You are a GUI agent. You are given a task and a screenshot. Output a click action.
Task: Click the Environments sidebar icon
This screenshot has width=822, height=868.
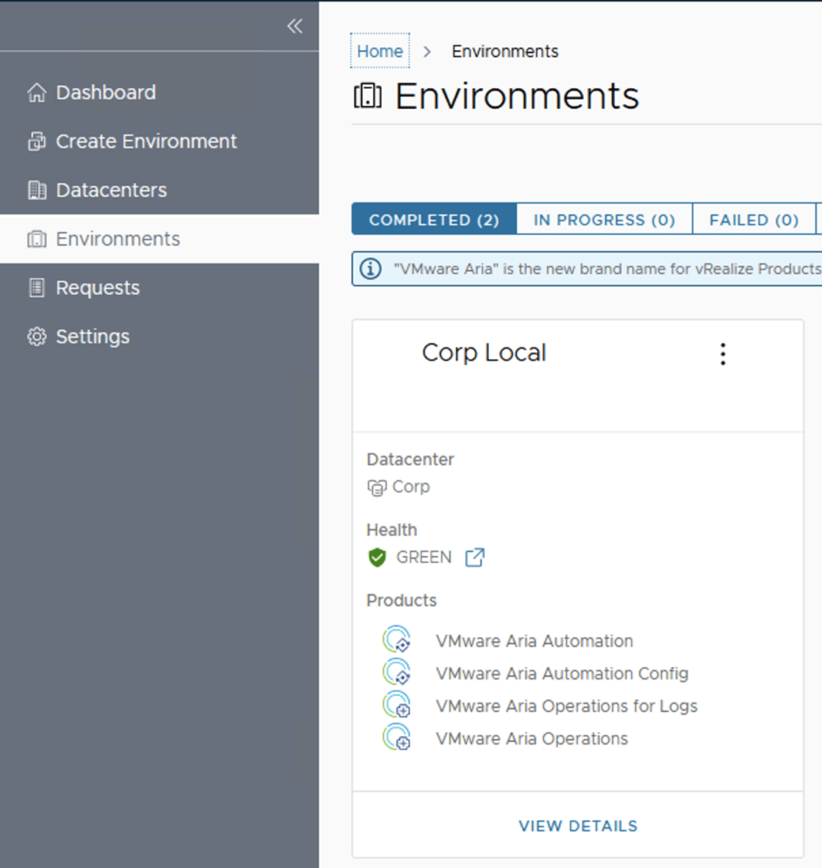[x=37, y=239]
